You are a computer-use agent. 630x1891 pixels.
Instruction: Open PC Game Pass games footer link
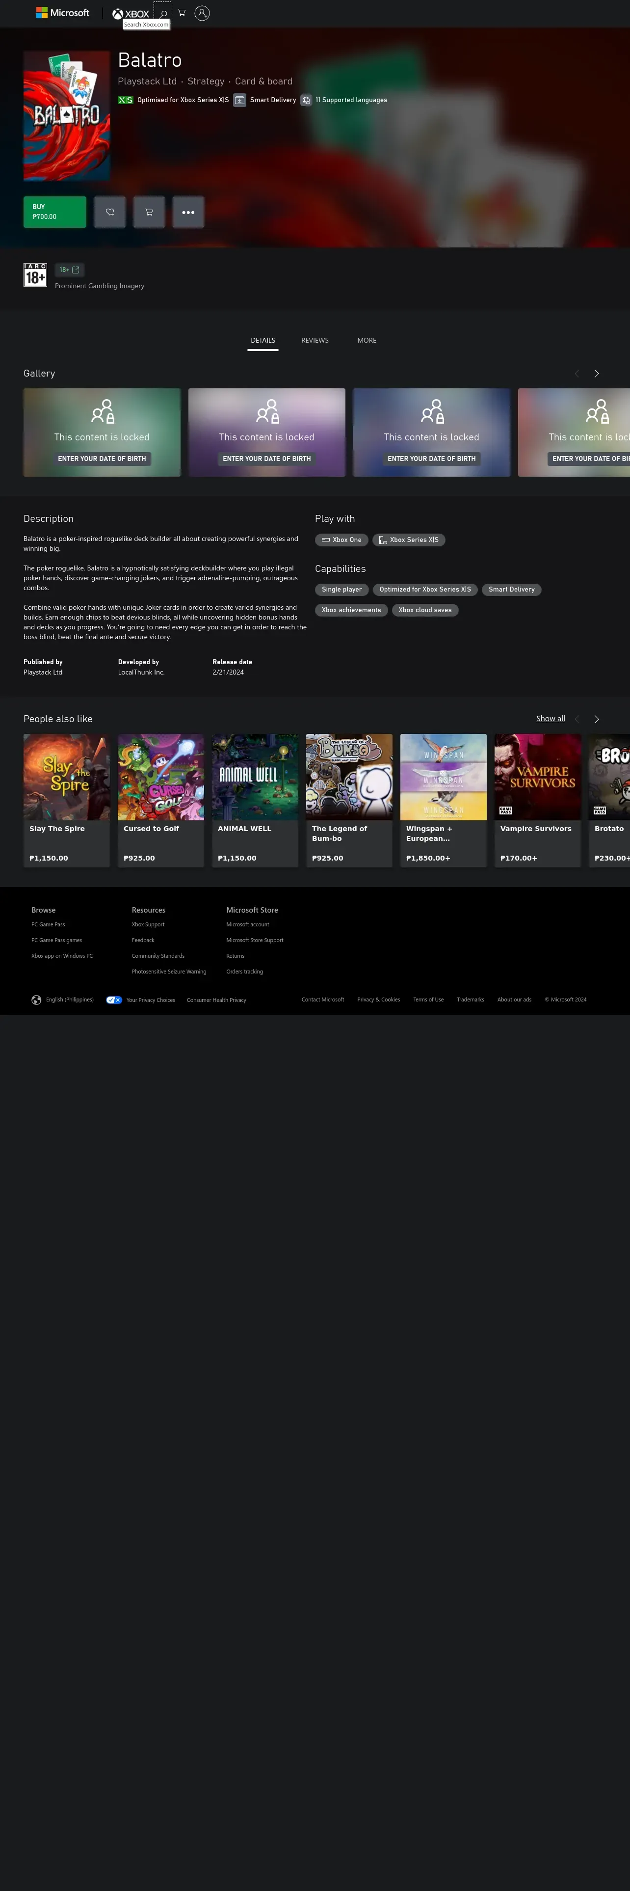[x=56, y=941]
